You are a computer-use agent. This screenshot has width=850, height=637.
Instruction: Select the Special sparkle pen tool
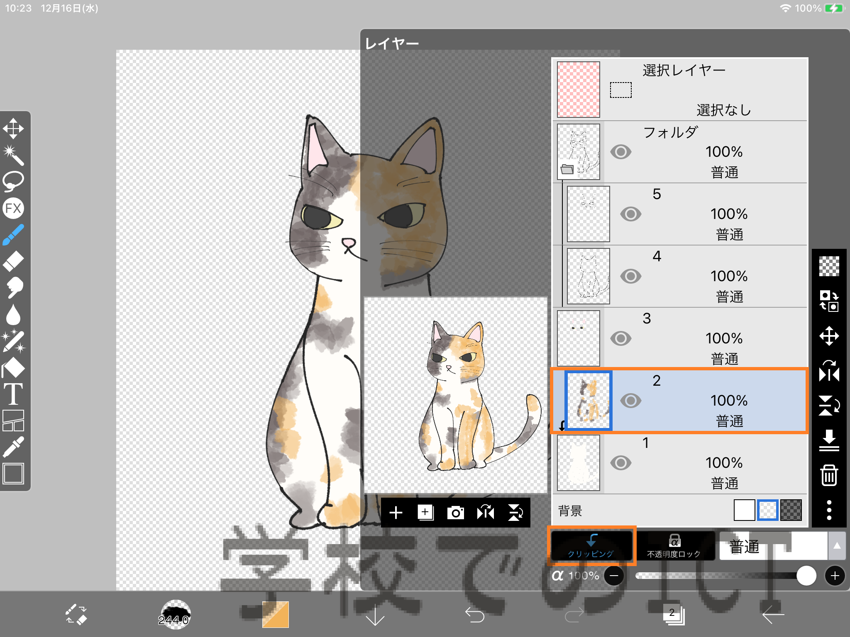click(13, 341)
